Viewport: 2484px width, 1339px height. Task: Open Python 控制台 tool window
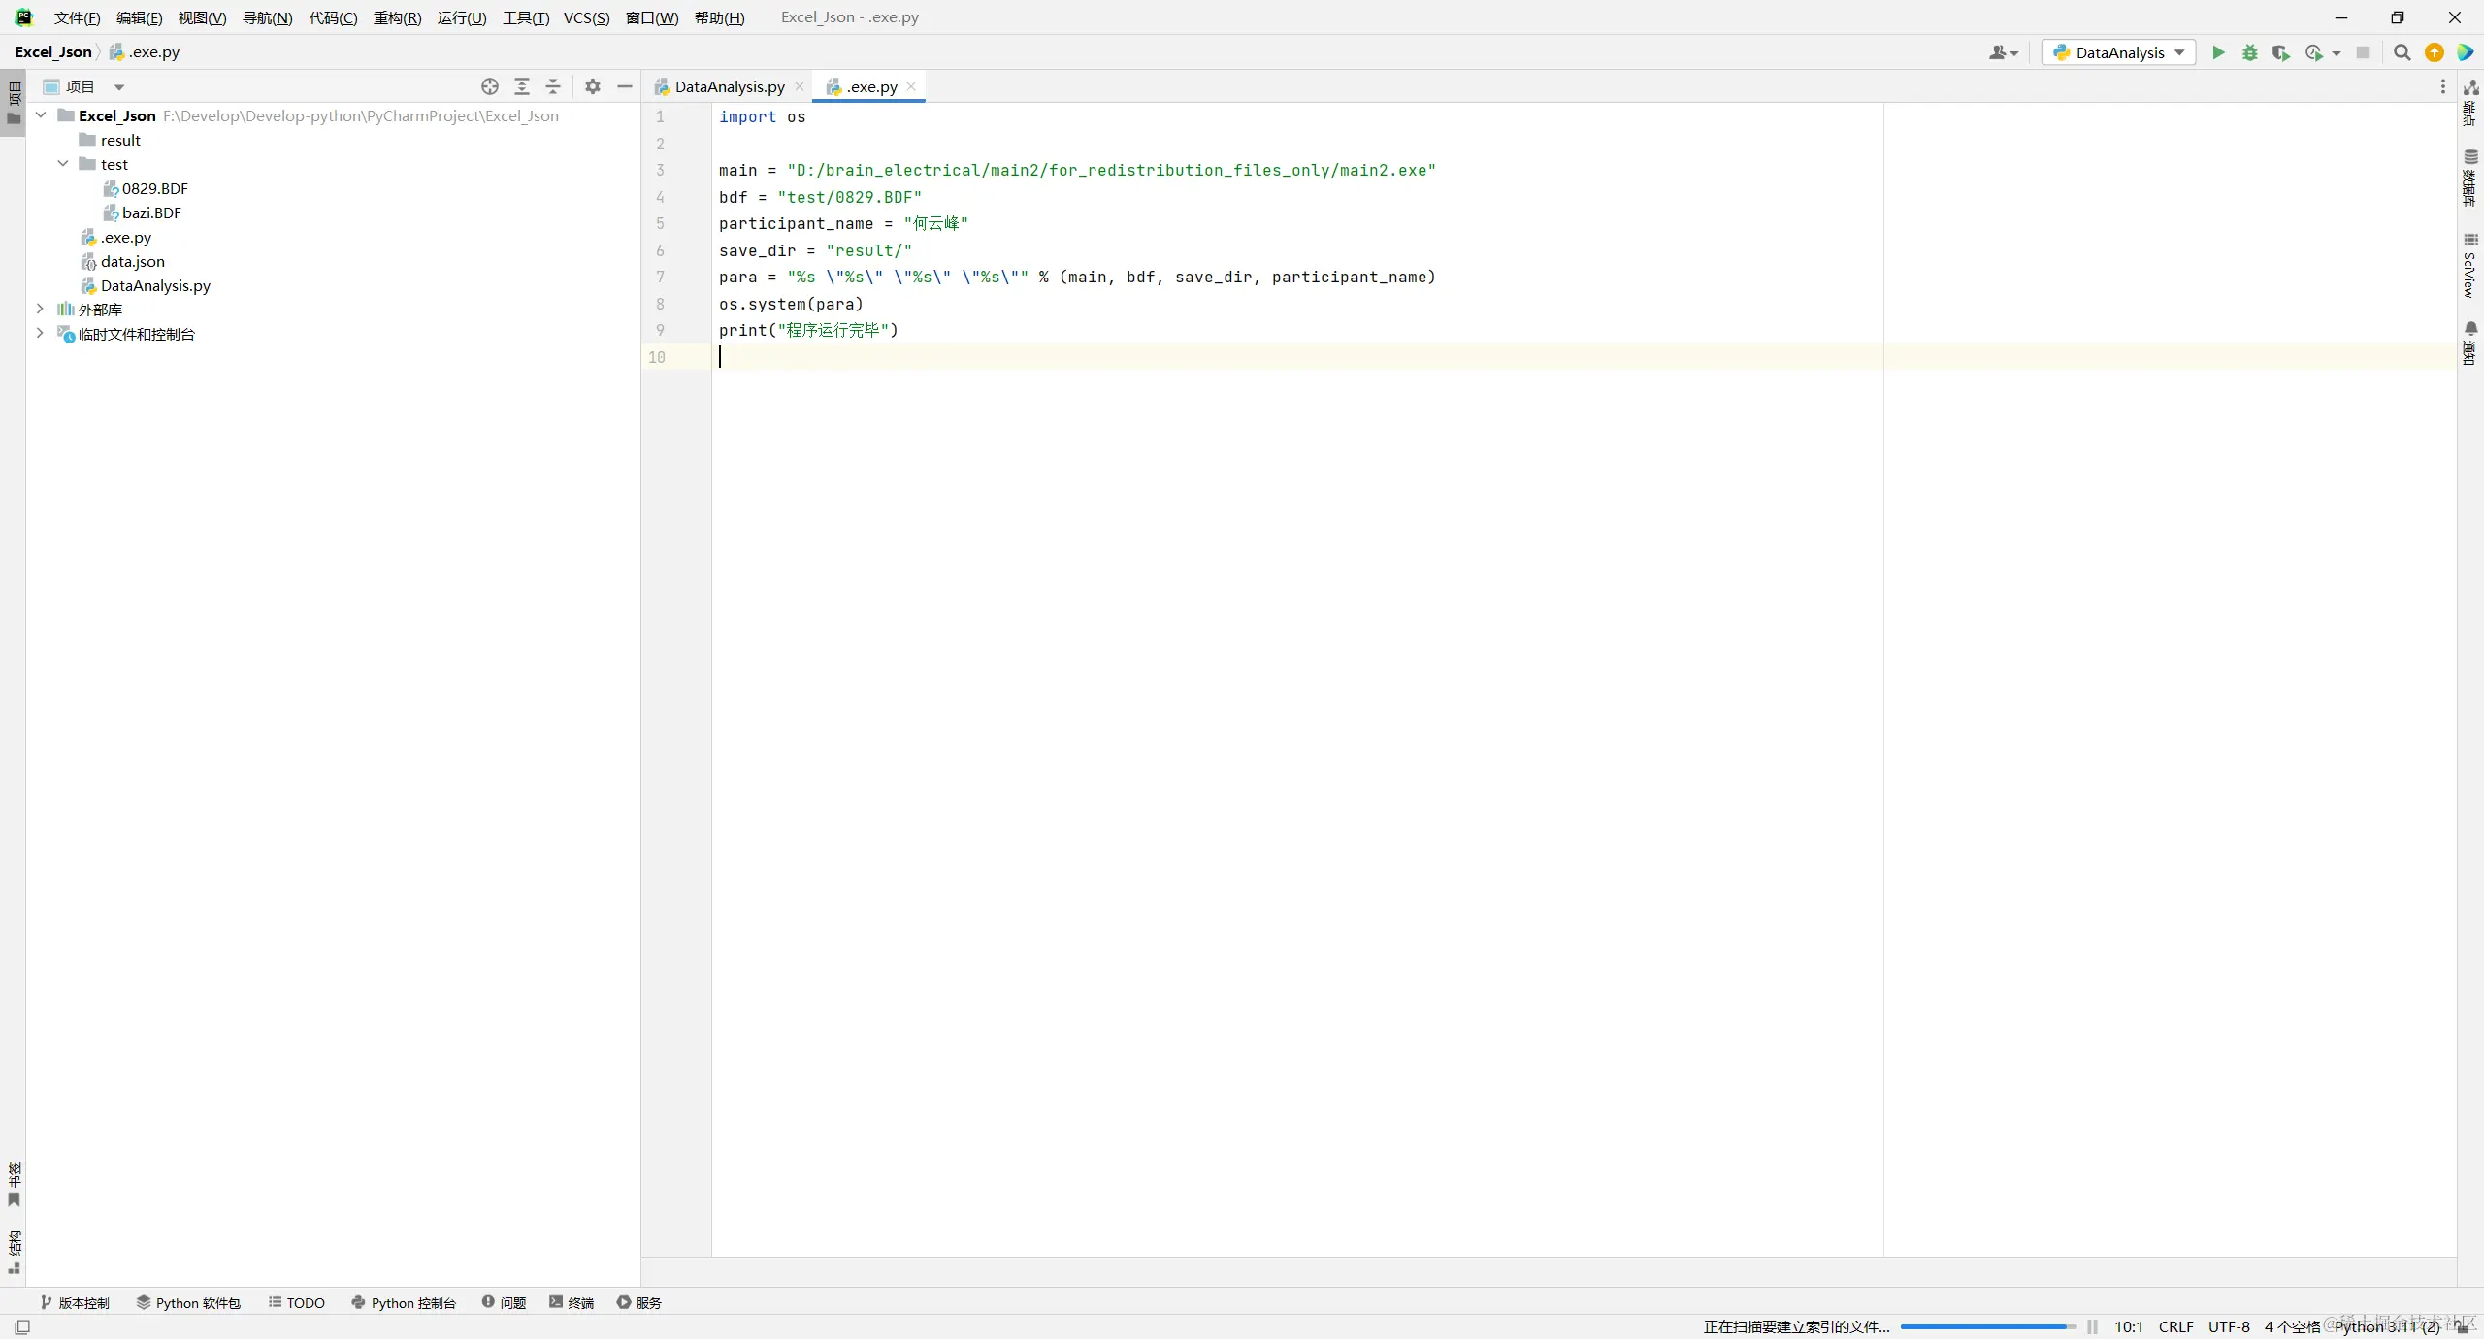point(404,1302)
